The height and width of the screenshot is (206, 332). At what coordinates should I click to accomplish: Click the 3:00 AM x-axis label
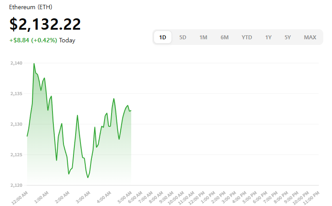[83, 197]
